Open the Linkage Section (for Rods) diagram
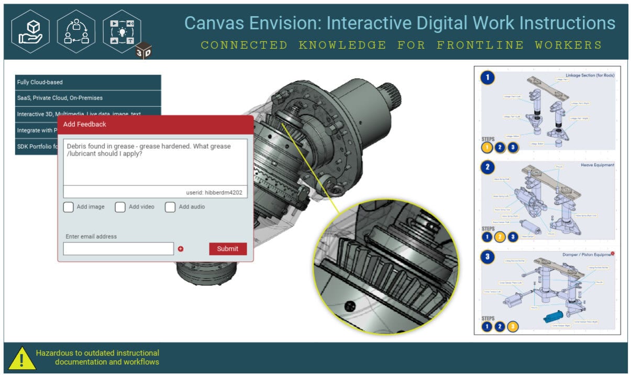631x375 pixels. [547, 111]
